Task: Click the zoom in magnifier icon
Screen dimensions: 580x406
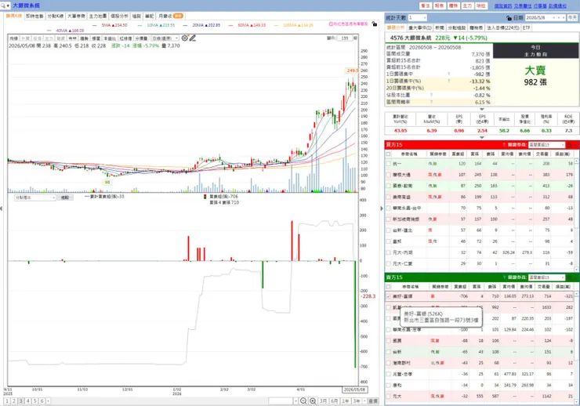Action: click(x=313, y=401)
